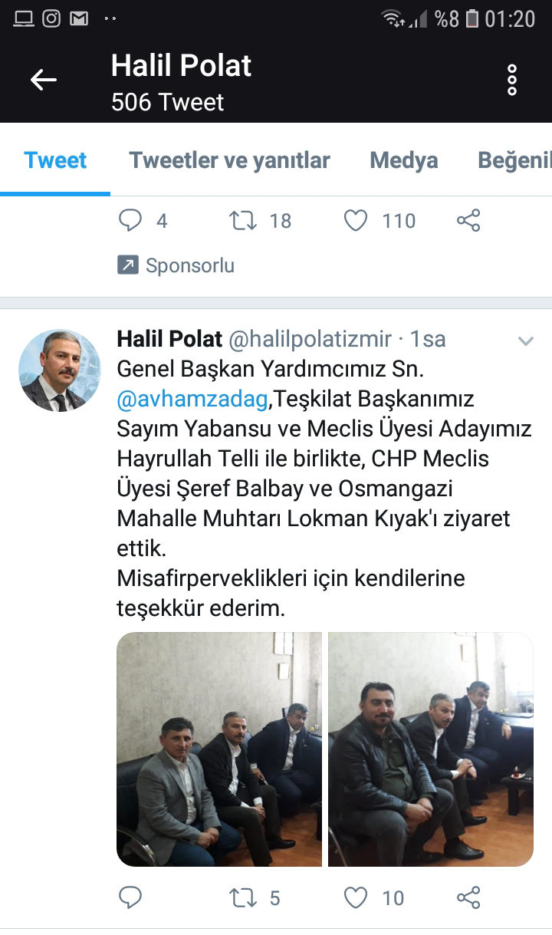Share Halil Polat's tweet
Viewport: 552px width, 935px height.
468,897
